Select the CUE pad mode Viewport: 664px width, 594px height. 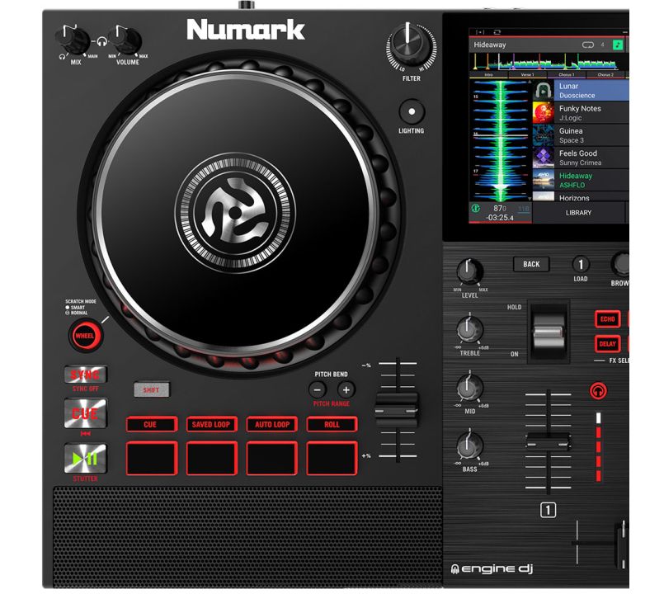[x=151, y=424]
